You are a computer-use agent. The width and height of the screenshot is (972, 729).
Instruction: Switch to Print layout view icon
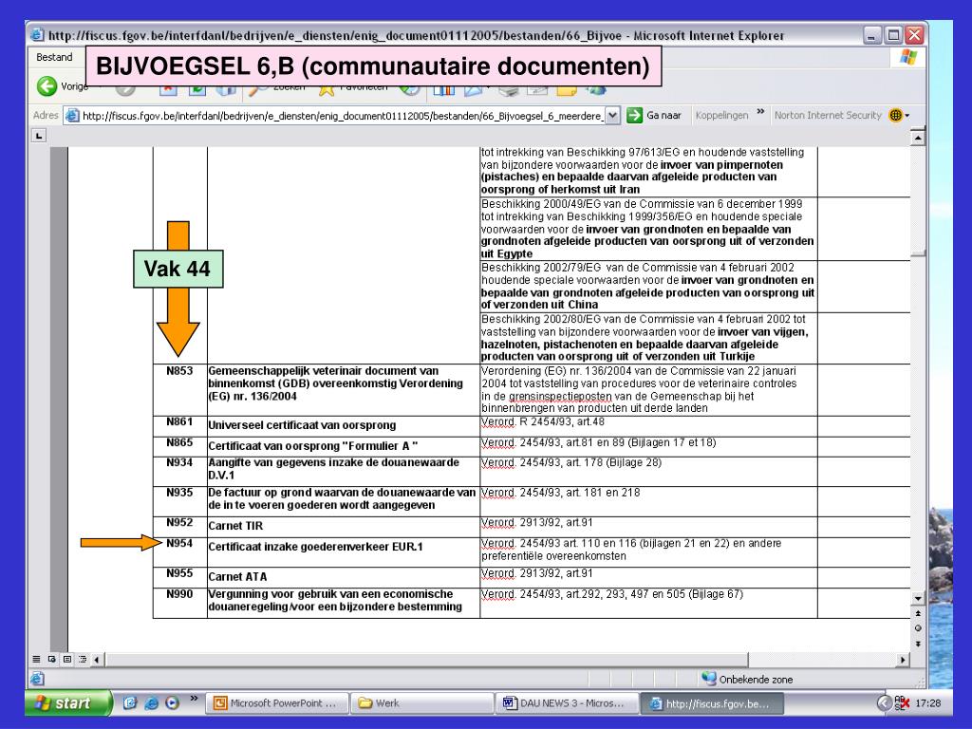pos(67,659)
